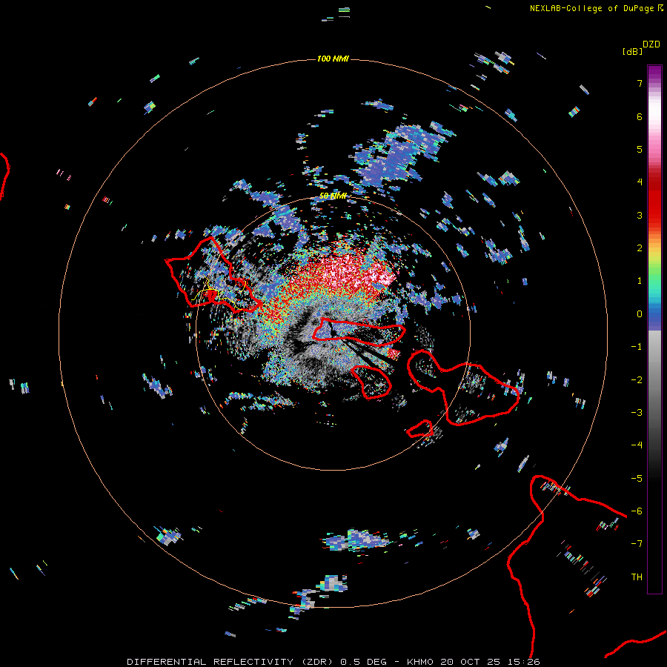Click the 5 tick label on color scale
The image size is (667, 667).
pos(640,149)
